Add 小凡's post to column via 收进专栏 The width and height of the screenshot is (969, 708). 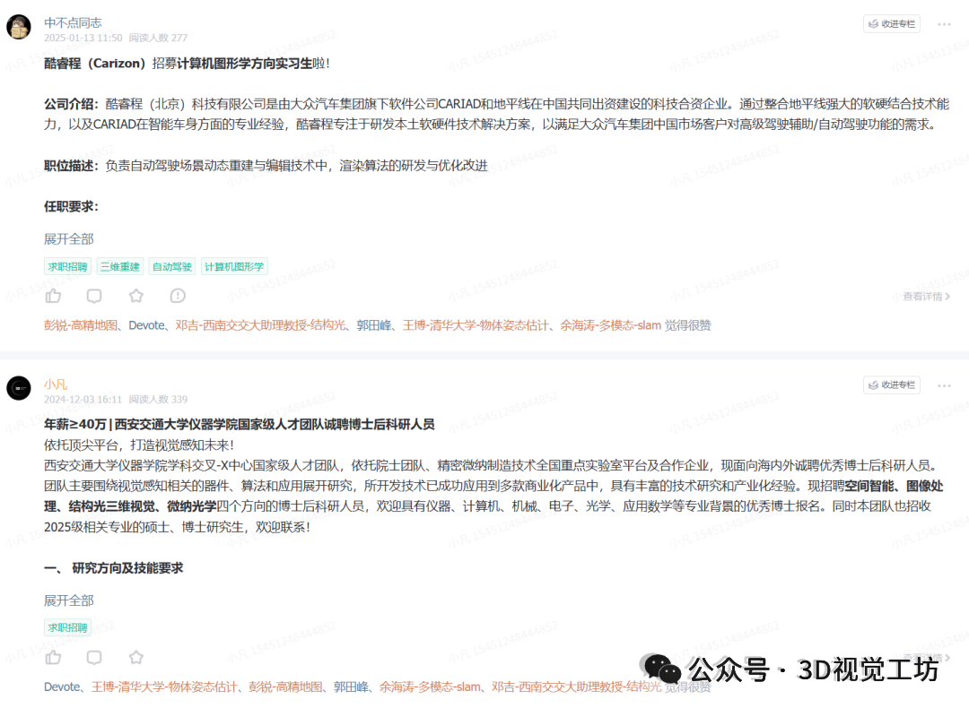coord(892,385)
